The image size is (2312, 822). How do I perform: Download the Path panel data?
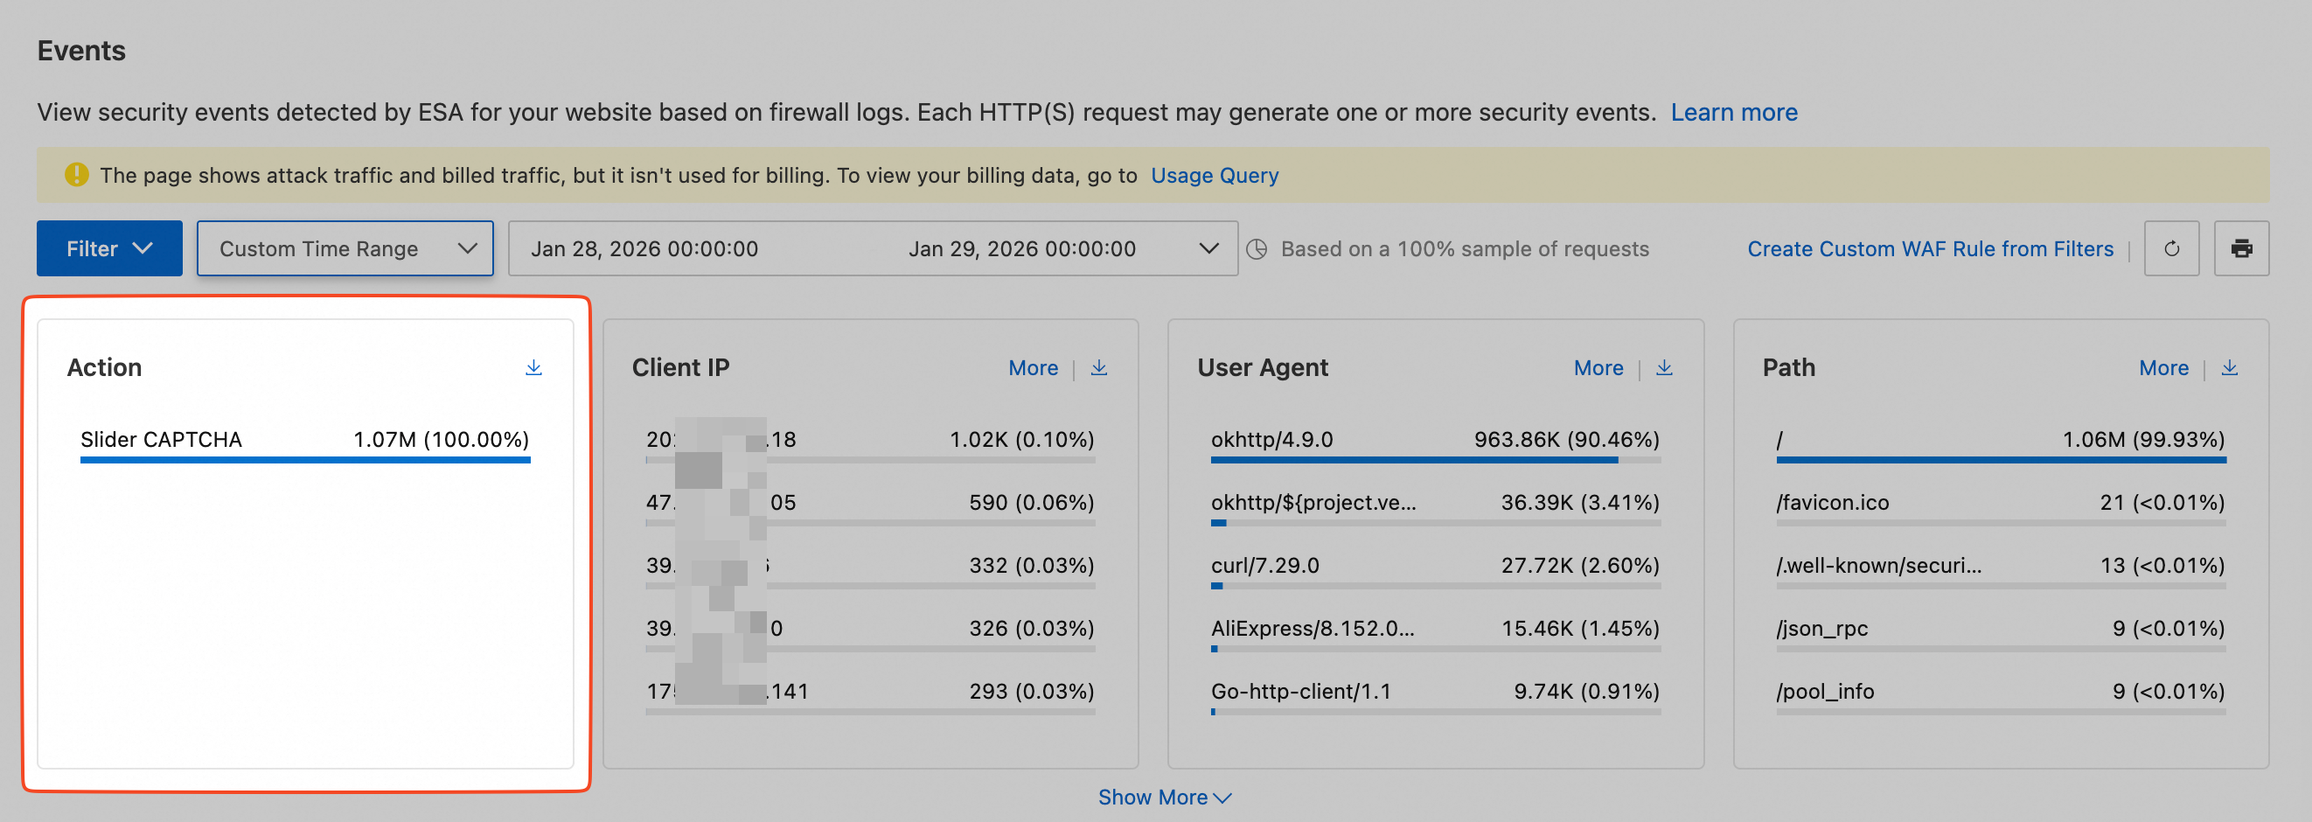(2230, 368)
